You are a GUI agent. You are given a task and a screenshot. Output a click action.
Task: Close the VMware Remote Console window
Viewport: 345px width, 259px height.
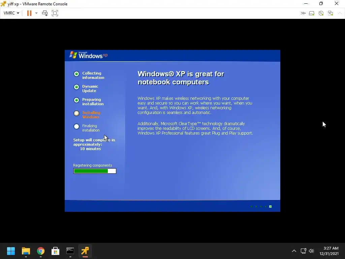pos(337,3)
